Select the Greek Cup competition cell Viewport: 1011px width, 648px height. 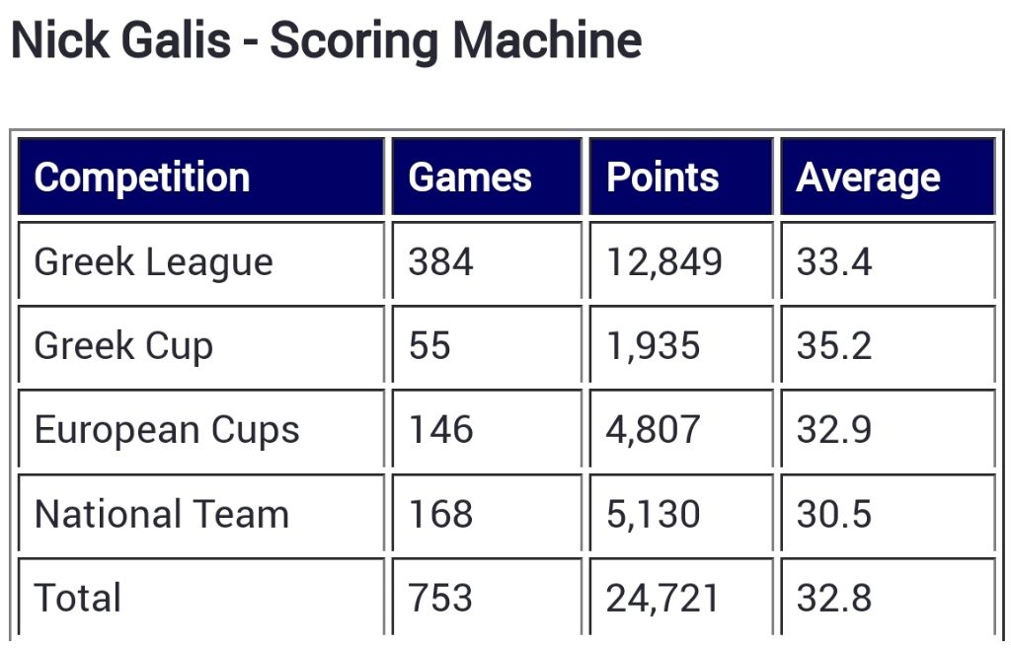(x=123, y=346)
